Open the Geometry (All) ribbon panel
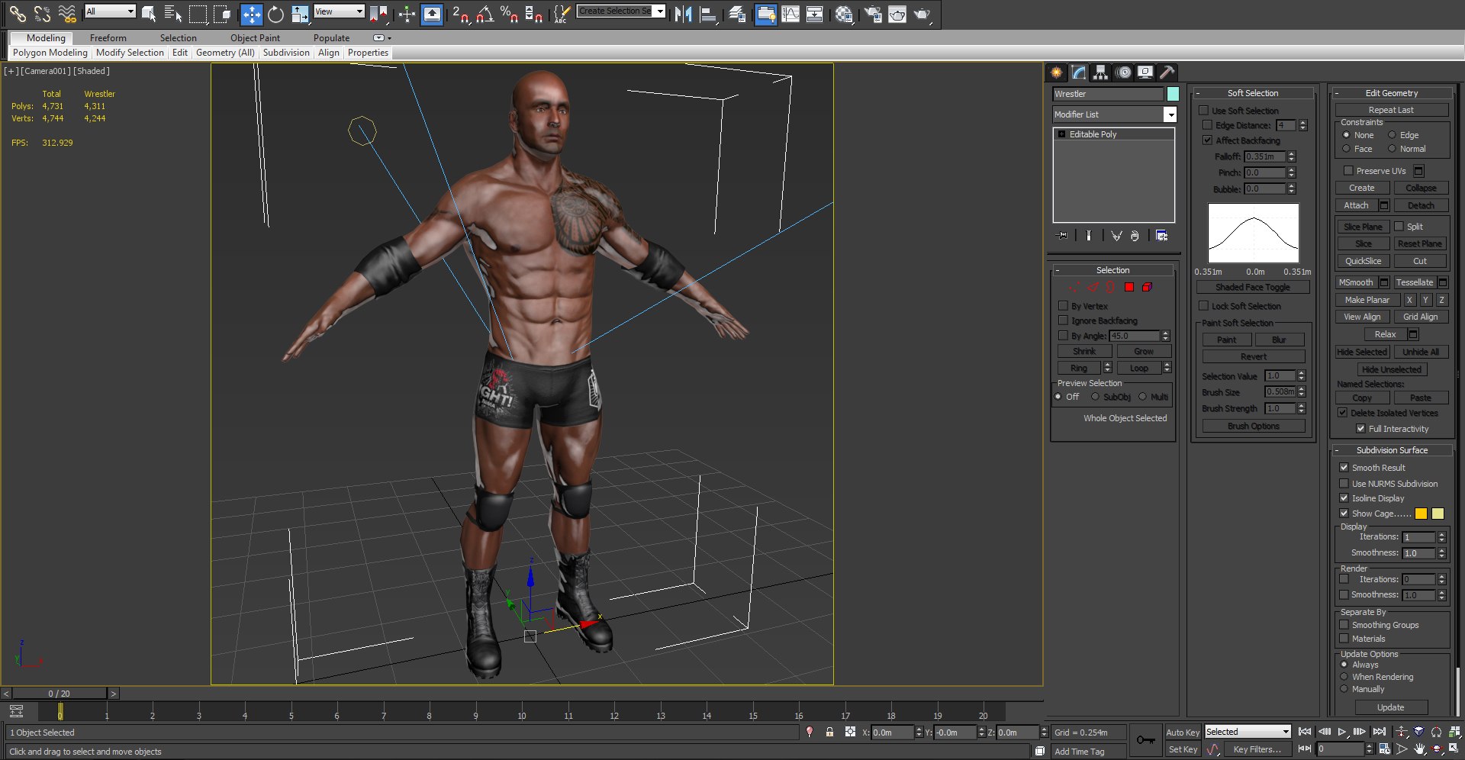Screen dimensions: 1465x760 click(x=225, y=53)
